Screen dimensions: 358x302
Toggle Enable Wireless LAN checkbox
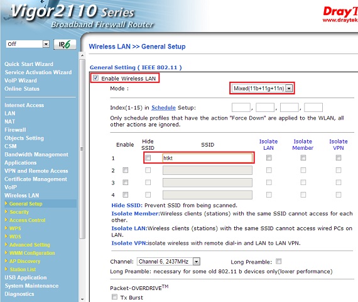coord(95,78)
